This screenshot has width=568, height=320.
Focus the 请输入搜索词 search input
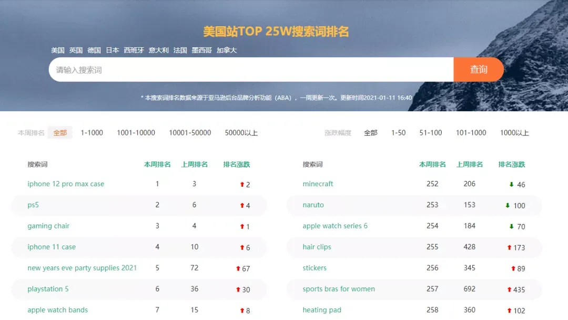click(x=251, y=69)
